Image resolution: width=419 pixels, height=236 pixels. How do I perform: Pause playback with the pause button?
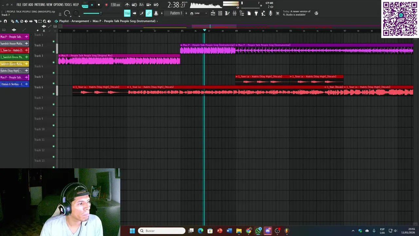coord(92,5)
